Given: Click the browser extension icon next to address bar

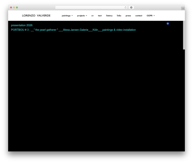Looking at the screenshot, I should [x=131, y=7].
